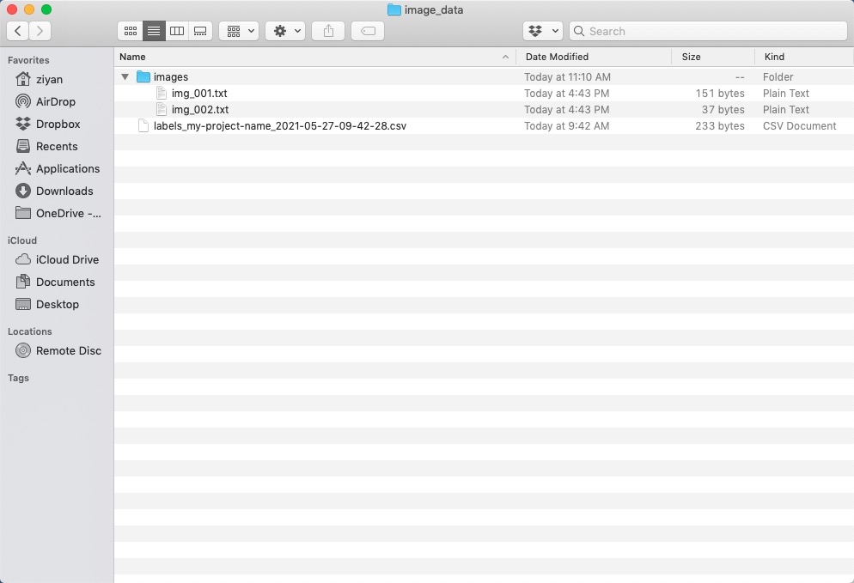
Task: Select the img_001.txt file
Action: coord(199,94)
